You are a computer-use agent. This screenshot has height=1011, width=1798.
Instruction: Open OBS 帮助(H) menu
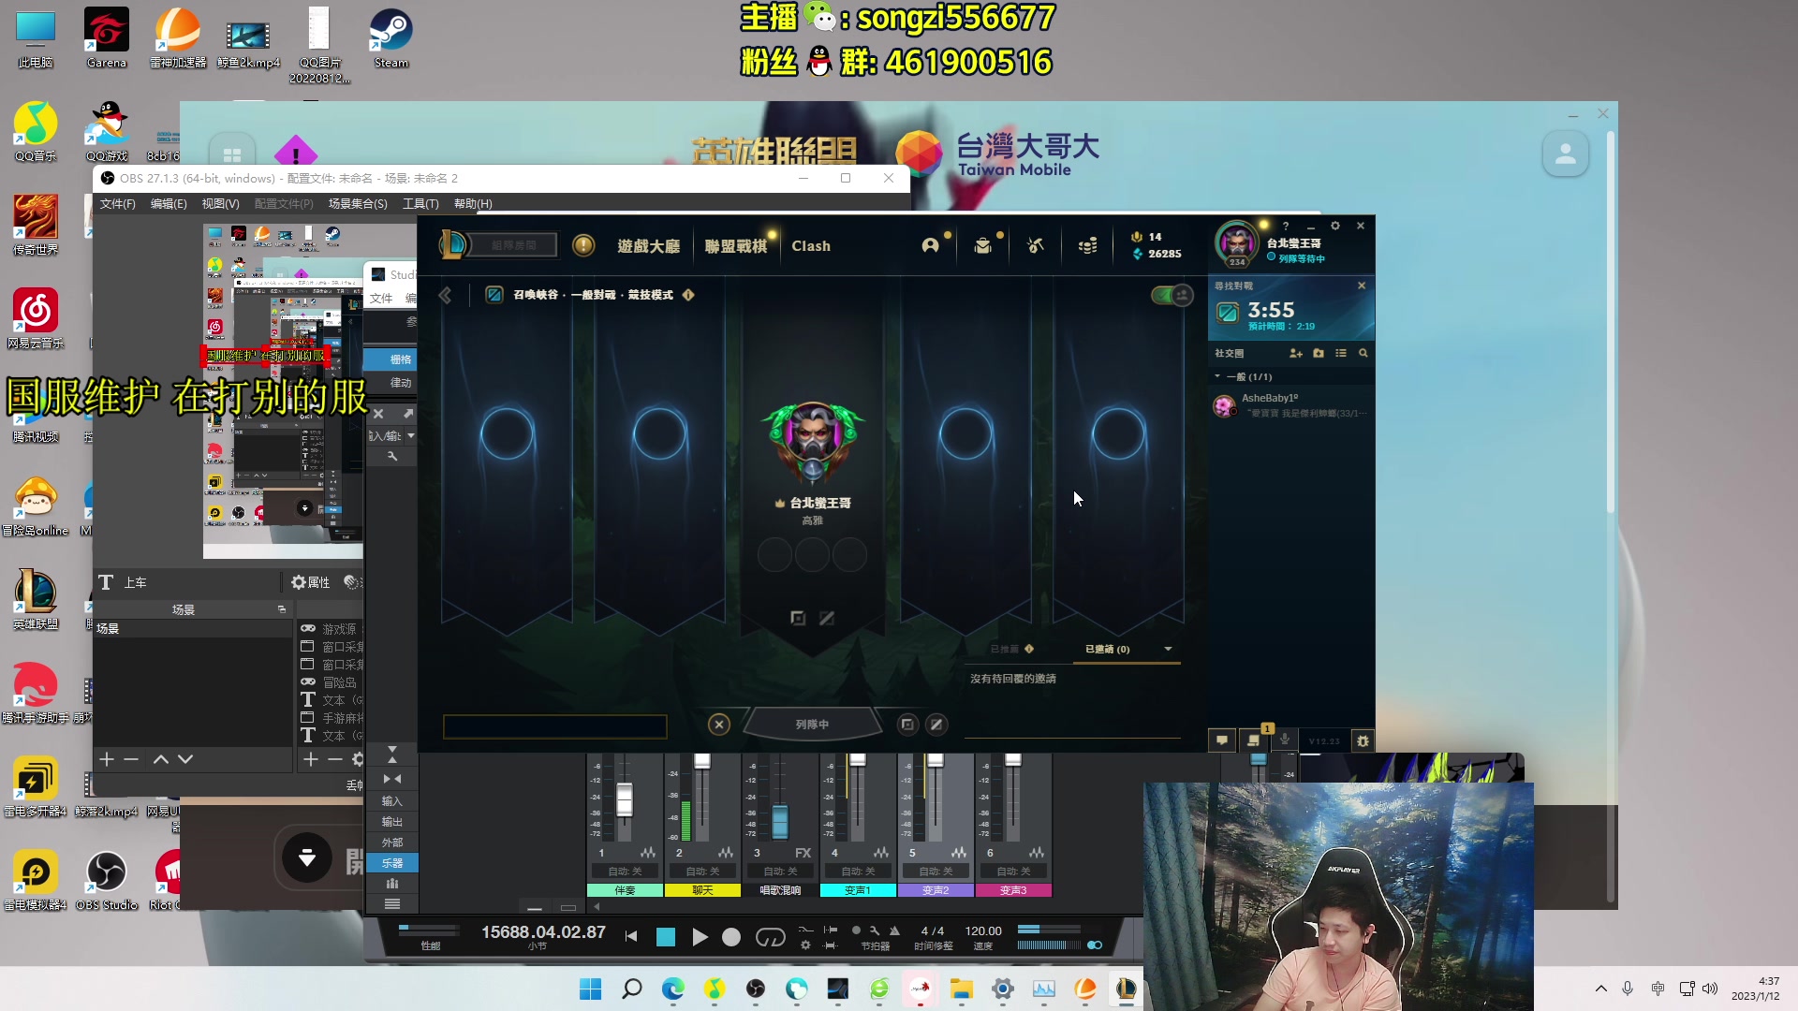pos(473,203)
